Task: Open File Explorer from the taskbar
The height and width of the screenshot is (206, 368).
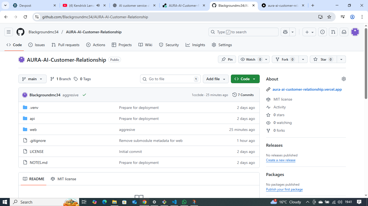Action: [x=114, y=202]
